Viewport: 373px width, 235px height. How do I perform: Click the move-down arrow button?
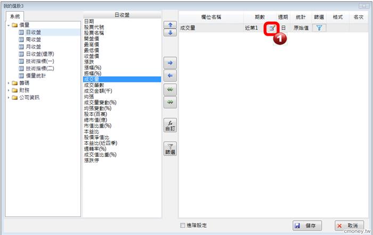[170, 32]
